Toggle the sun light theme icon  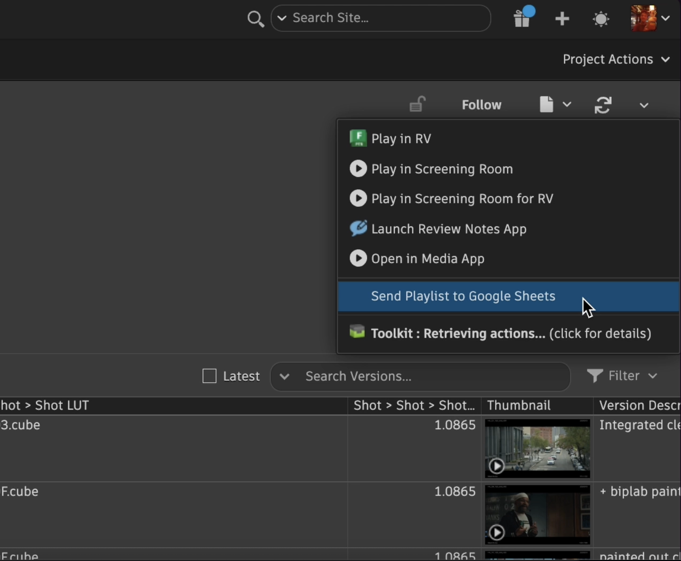(601, 19)
